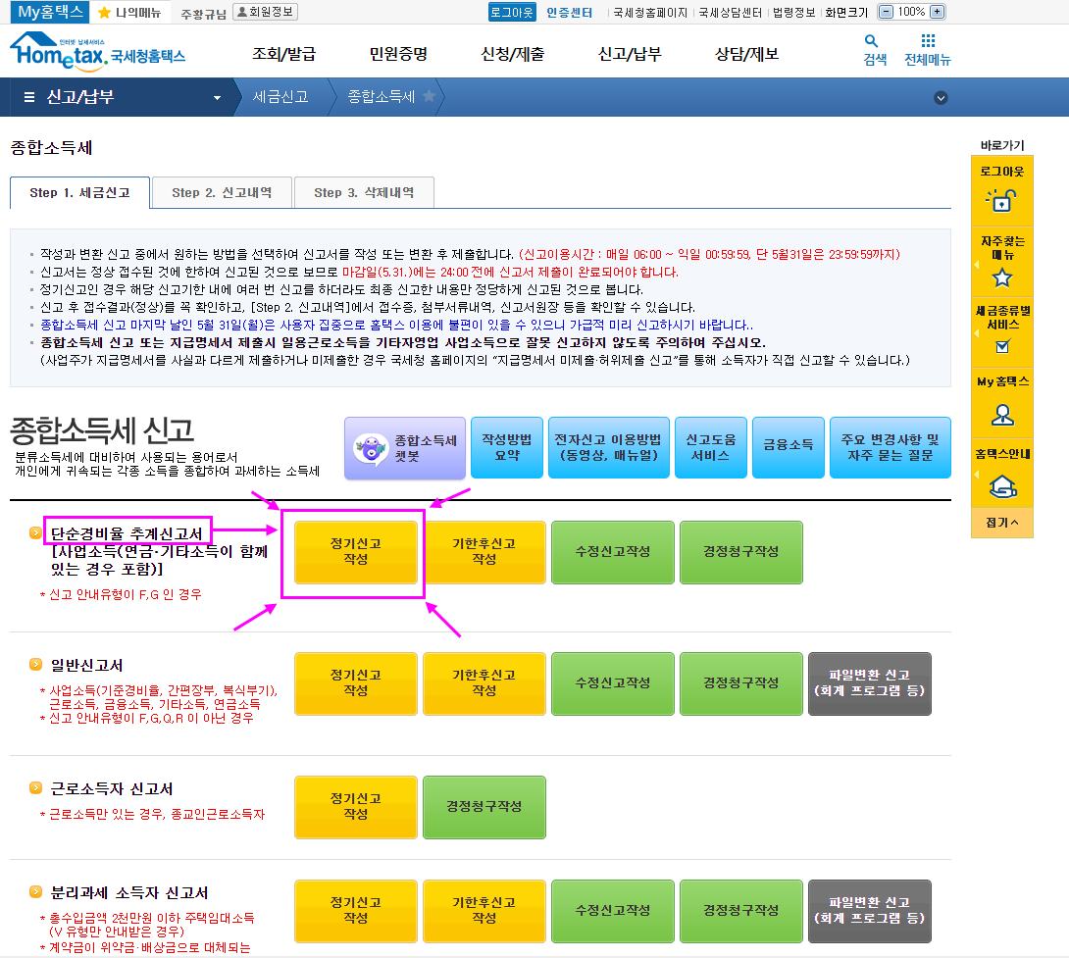Click the hamburger icon beside 신고/납부
This screenshot has height=958, width=1069.
29,97
